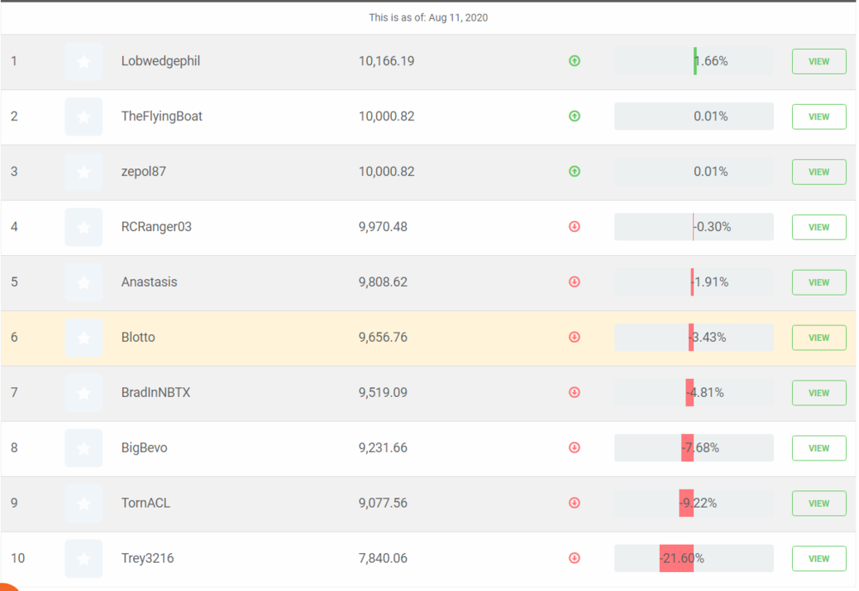Viewport: 859px width, 591px height.
Task: Click the star avatar icon for zepol87
Action: pyautogui.click(x=83, y=172)
